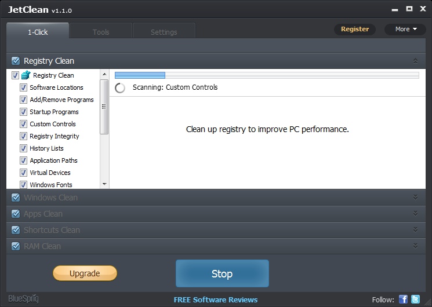
Task: Switch to the Settings tab
Action: (164, 32)
